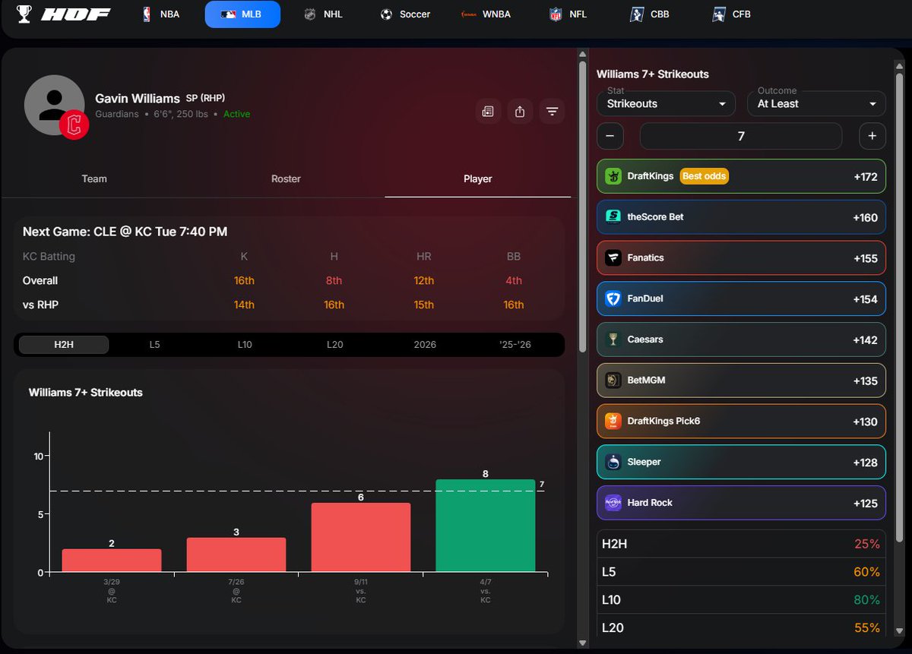Open the Outcome At Least dropdown
The width and height of the screenshot is (912, 654).
pyautogui.click(x=816, y=103)
